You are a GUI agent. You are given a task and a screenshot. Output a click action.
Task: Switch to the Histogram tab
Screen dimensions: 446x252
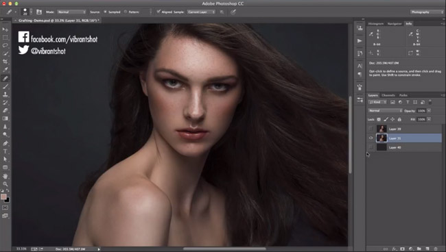(x=376, y=24)
